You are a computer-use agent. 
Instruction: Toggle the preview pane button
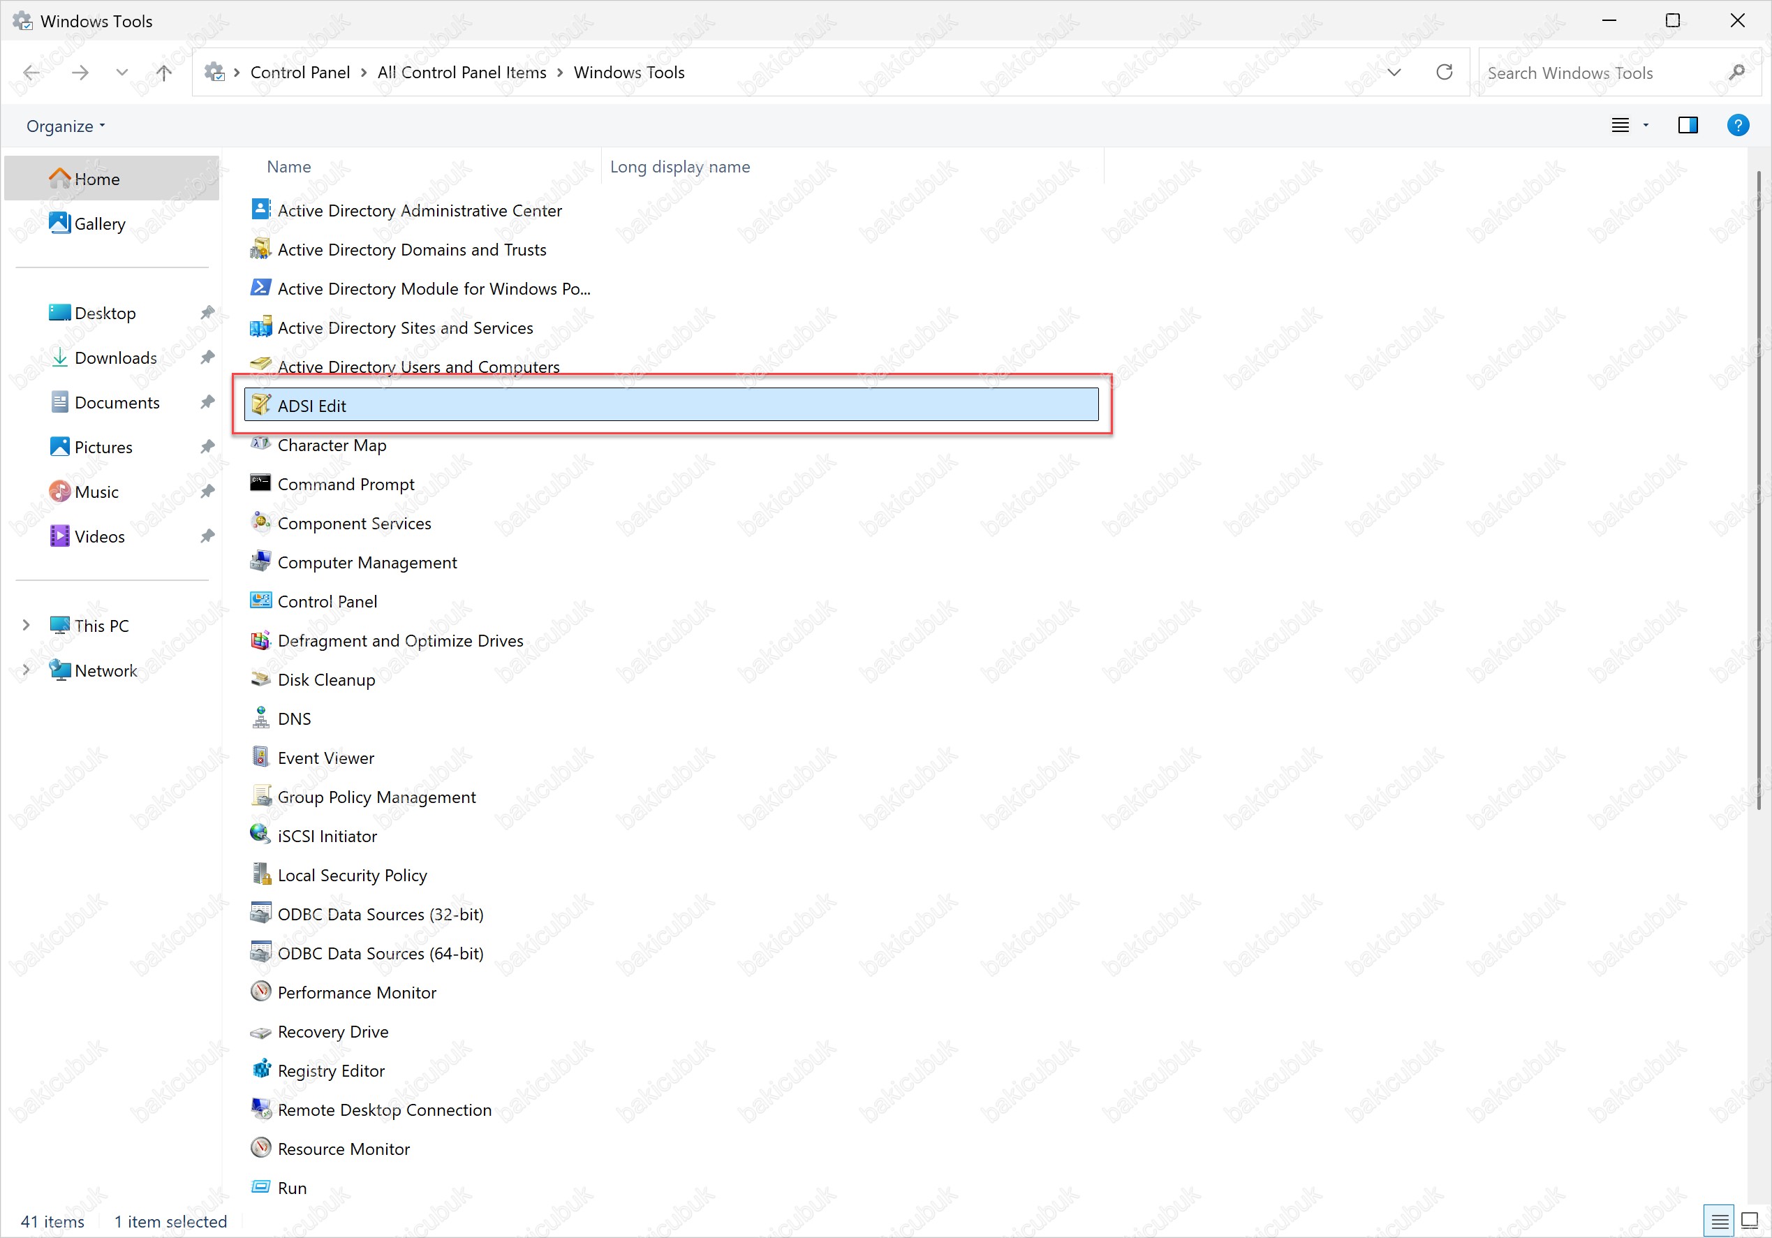pyautogui.click(x=1687, y=125)
